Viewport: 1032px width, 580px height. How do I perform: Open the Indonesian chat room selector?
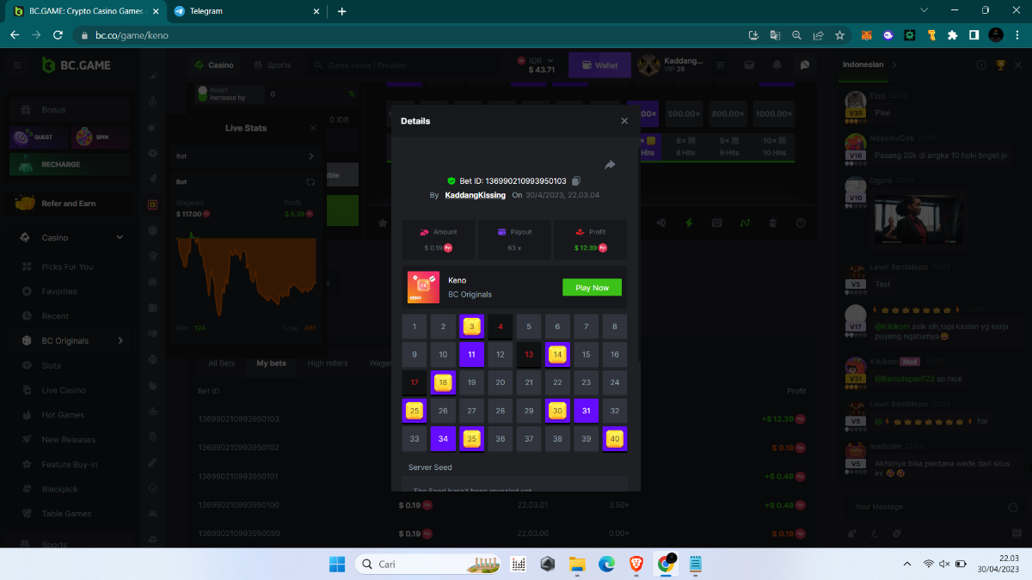pos(869,64)
